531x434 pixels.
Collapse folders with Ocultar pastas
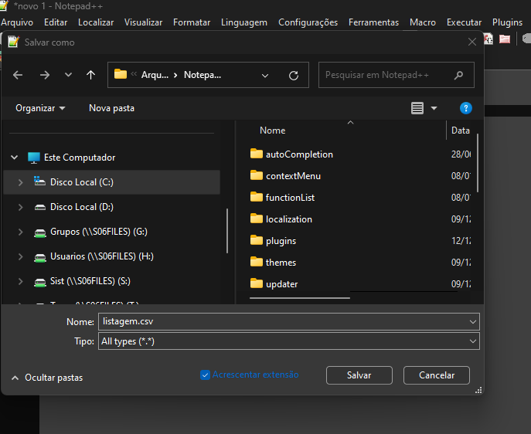(47, 378)
